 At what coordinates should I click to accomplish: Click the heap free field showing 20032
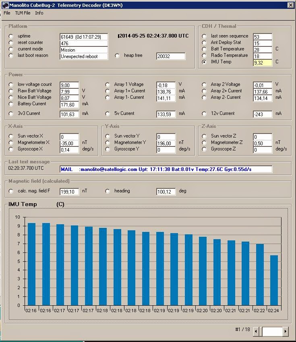pyautogui.click(x=171, y=56)
